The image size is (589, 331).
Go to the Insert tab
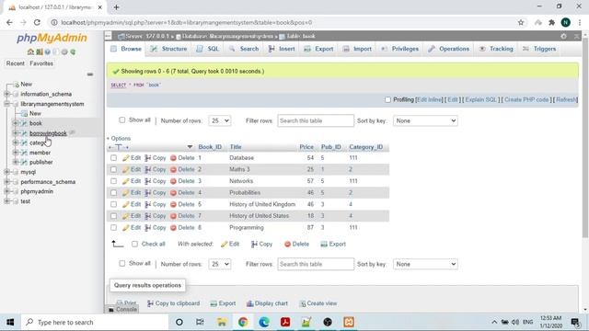(282, 49)
